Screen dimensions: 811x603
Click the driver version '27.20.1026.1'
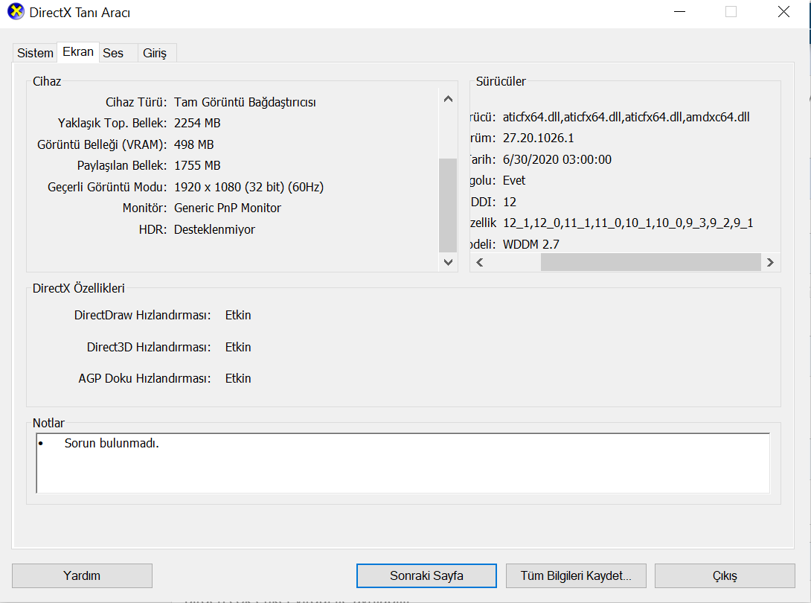[x=539, y=138]
